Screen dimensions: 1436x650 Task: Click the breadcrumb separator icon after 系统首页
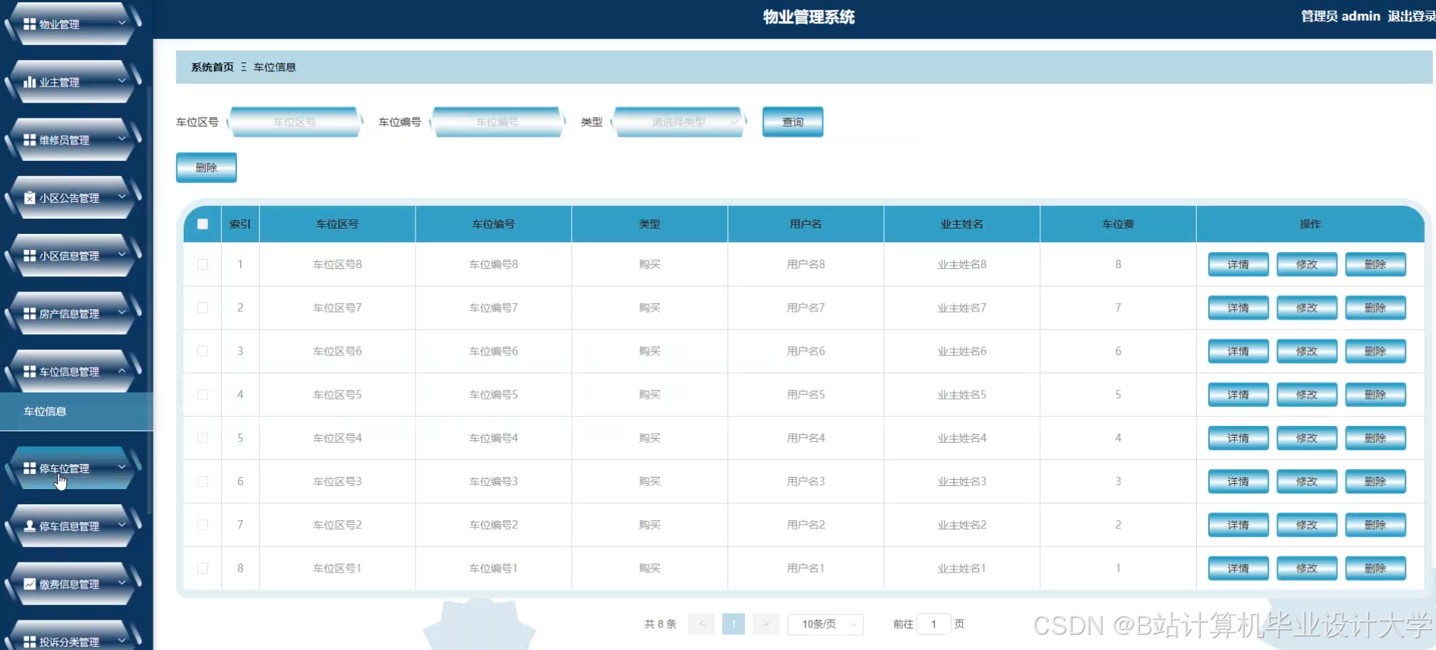(x=244, y=67)
